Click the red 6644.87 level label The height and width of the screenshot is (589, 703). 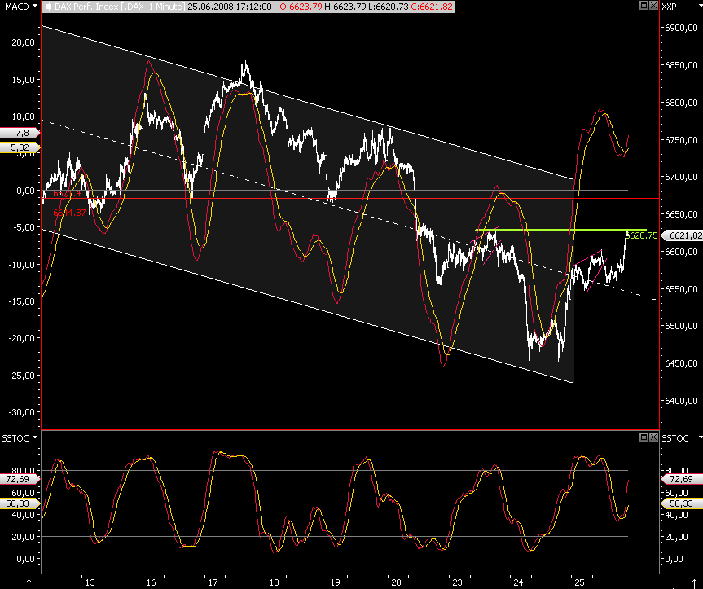tap(69, 213)
